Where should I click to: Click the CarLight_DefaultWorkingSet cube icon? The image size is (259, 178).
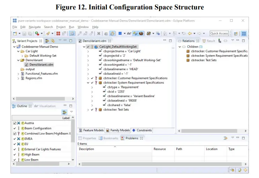tap(96, 46)
